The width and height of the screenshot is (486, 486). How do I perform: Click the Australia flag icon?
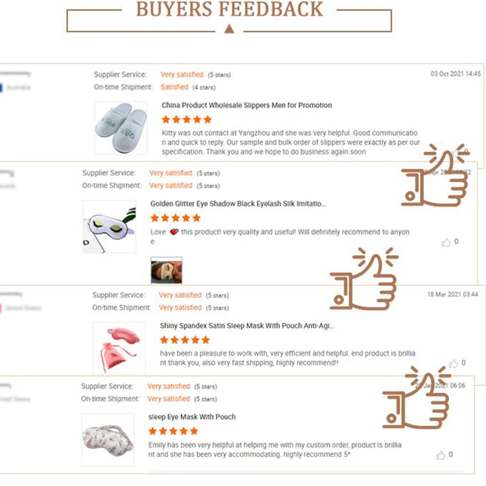(x=1, y=87)
